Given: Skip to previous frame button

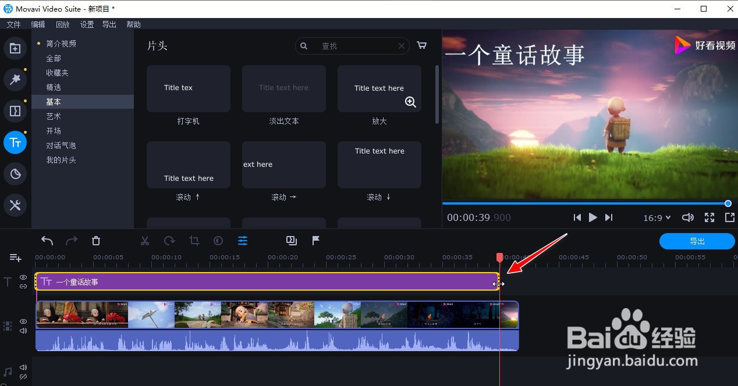Looking at the screenshot, I should click(x=577, y=217).
